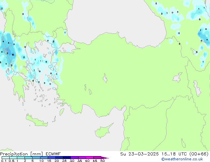
Task: Click the '0.1' legend scale label
Action: tap(4, 161)
